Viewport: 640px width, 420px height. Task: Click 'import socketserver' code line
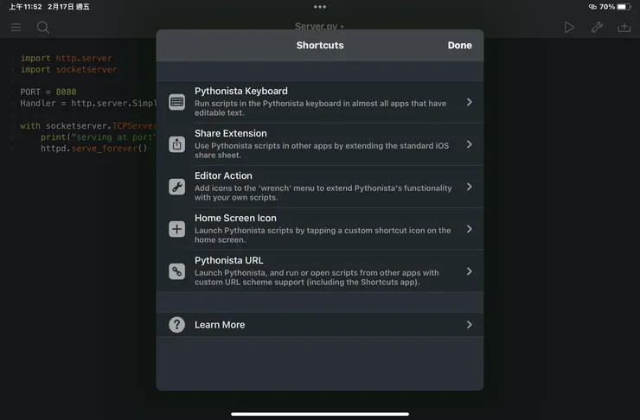pyautogui.click(x=68, y=69)
